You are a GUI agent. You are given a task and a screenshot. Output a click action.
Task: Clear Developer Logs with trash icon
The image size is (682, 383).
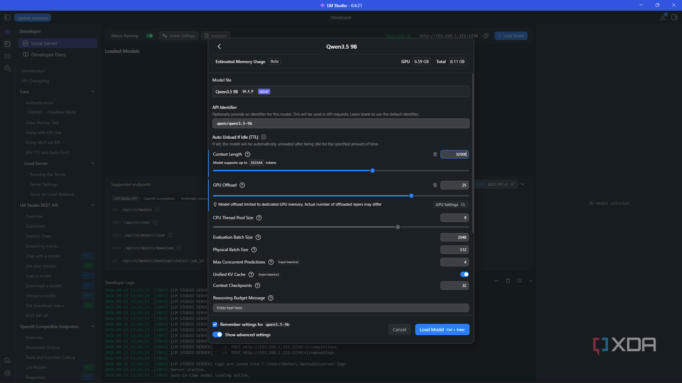[508, 281]
